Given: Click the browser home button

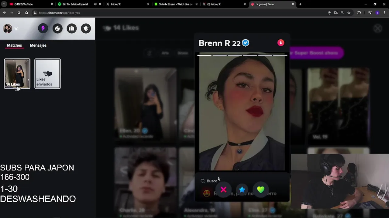Looking at the screenshot, I should pyautogui.click(x=26, y=13).
